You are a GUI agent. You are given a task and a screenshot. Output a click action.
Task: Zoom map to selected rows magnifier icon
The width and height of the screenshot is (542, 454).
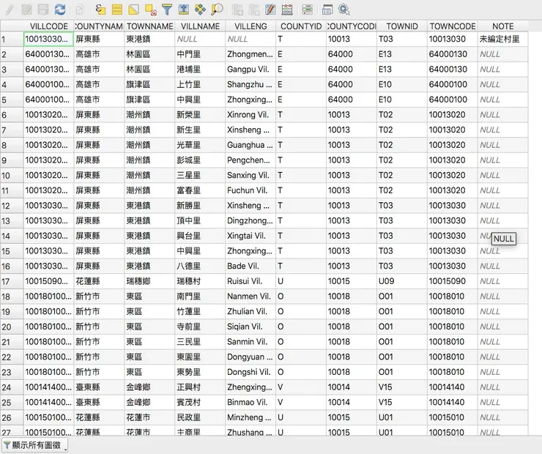tap(217, 10)
